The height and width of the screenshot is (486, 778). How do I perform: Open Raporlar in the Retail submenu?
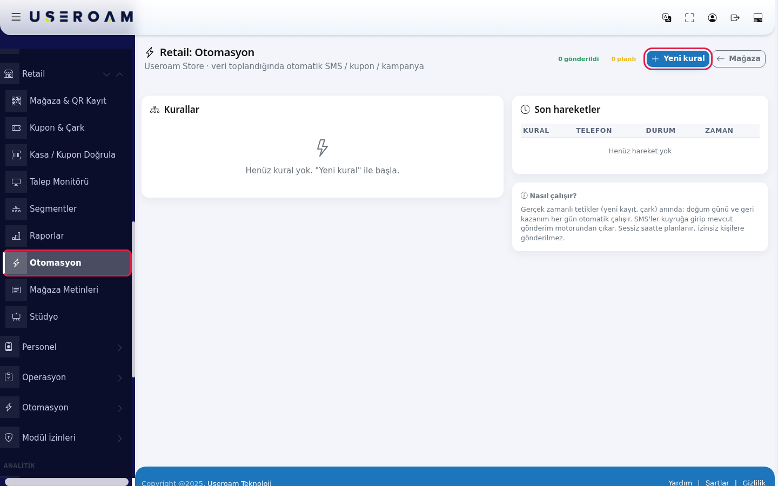[67, 236]
